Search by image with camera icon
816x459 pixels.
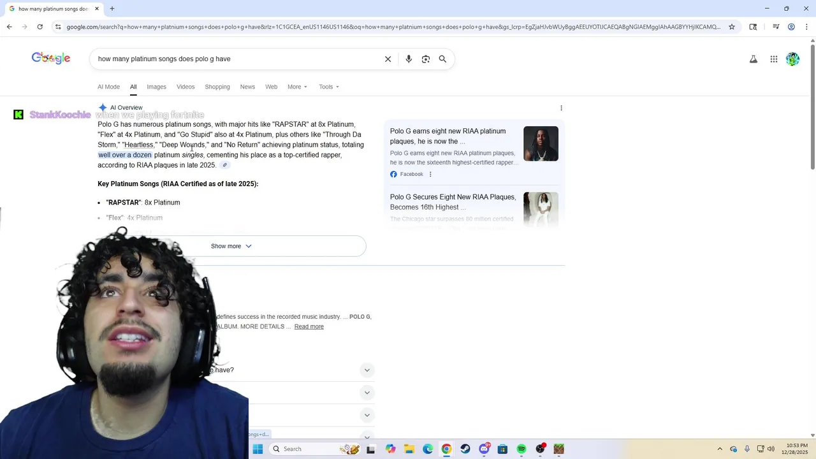pos(426,59)
